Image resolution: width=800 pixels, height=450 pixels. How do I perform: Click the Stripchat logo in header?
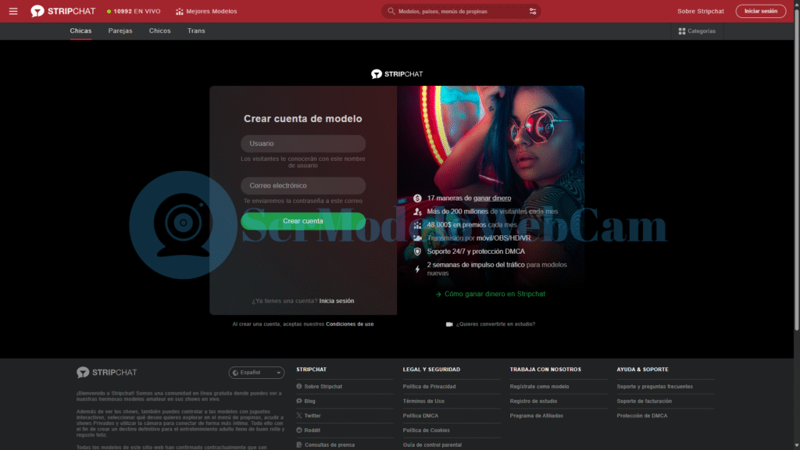(62, 11)
